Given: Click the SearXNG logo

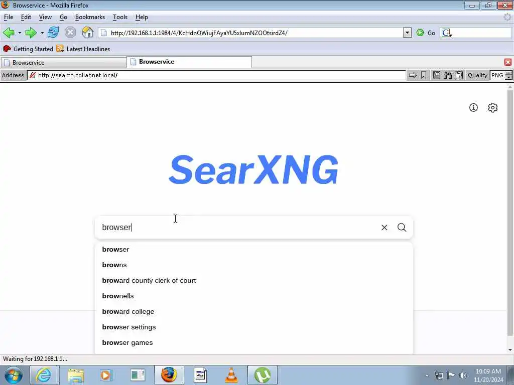Looking at the screenshot, I should pos(253,169).
